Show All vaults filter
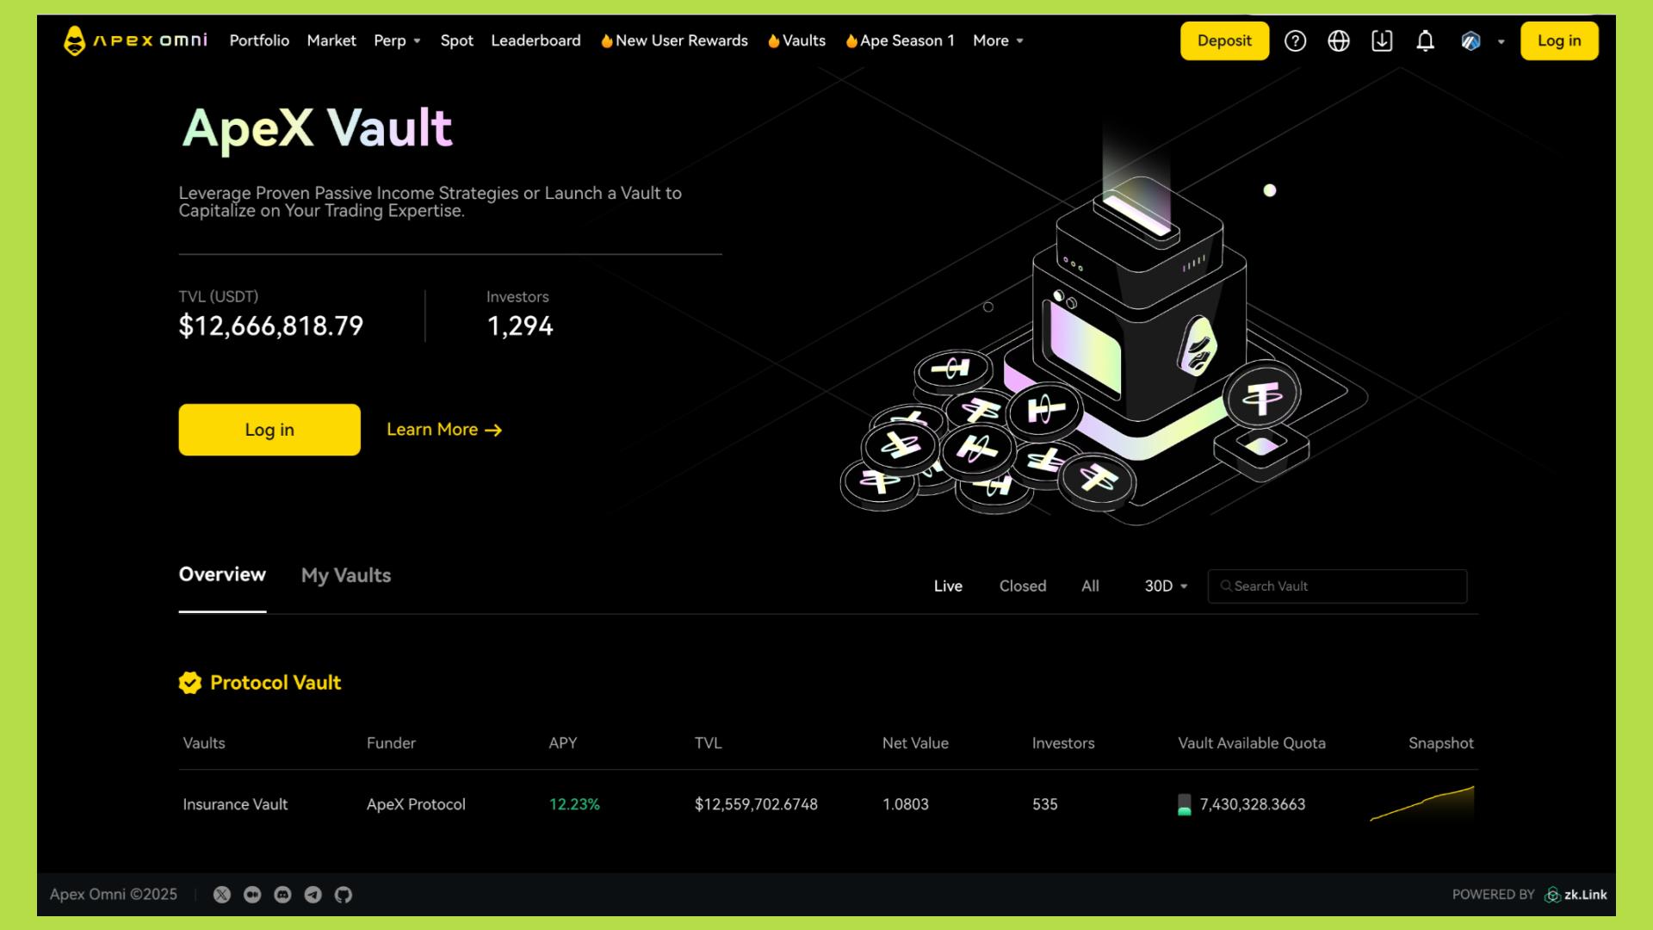The height and width of the screenshot is (930, 1653). (1090, 586)
